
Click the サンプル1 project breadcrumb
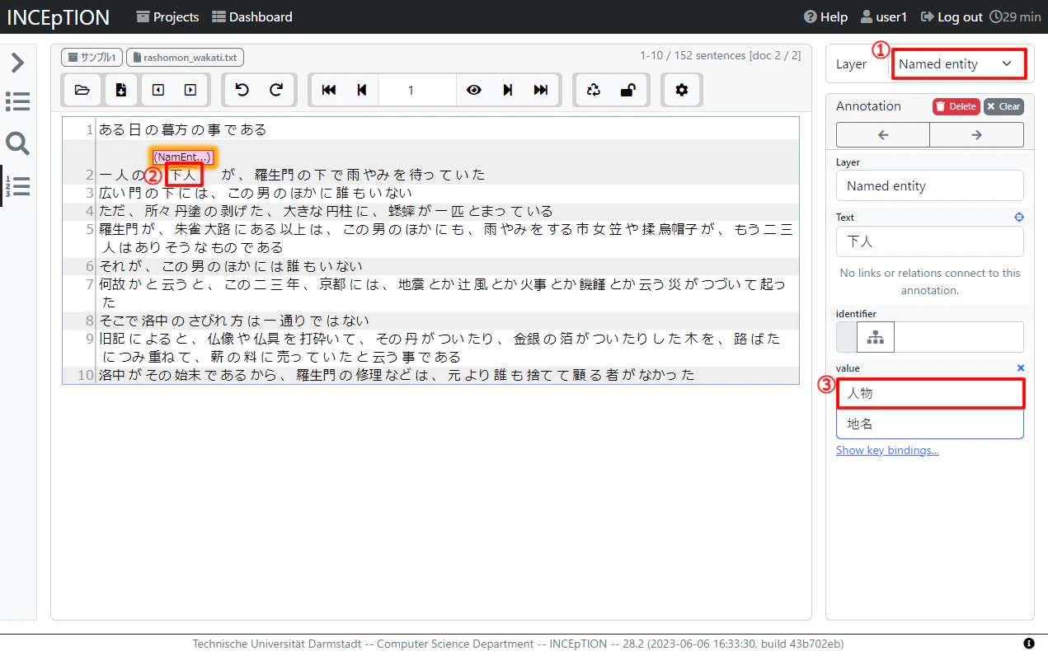[92, 57]
